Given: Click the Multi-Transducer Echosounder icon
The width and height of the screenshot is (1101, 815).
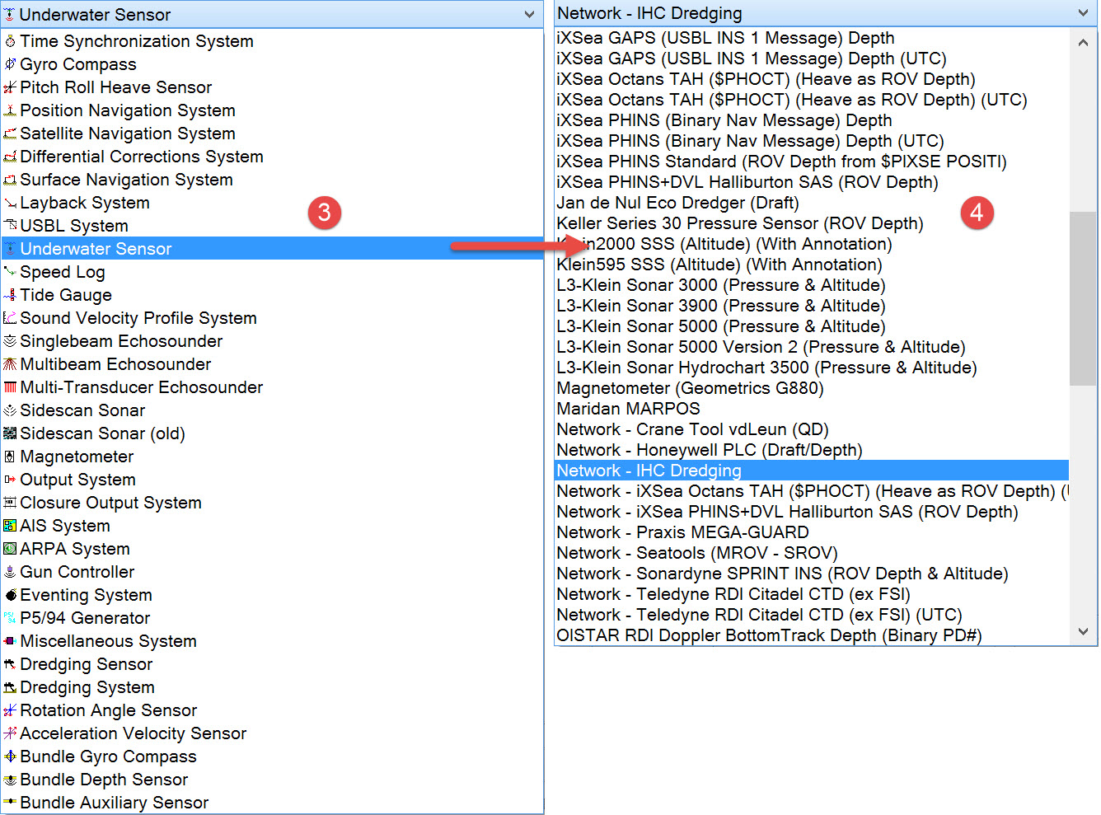Looking at the screenshot, I should point(10,387).
